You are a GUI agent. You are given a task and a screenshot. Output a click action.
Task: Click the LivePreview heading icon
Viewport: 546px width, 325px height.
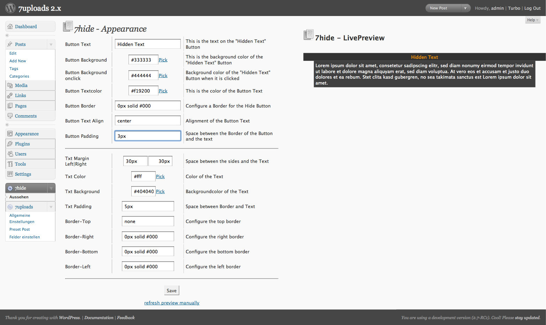pyautogui.click(x=309, y=35)
